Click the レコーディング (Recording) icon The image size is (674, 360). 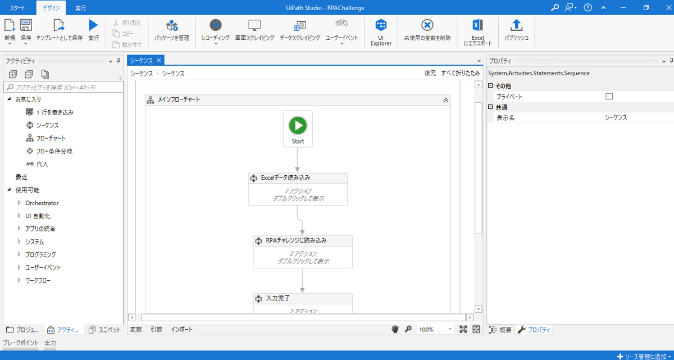point(216,25)
